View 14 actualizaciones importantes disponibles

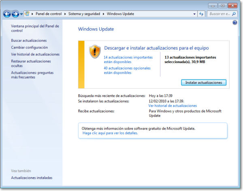pyautogui.click(x=128, y=59)
